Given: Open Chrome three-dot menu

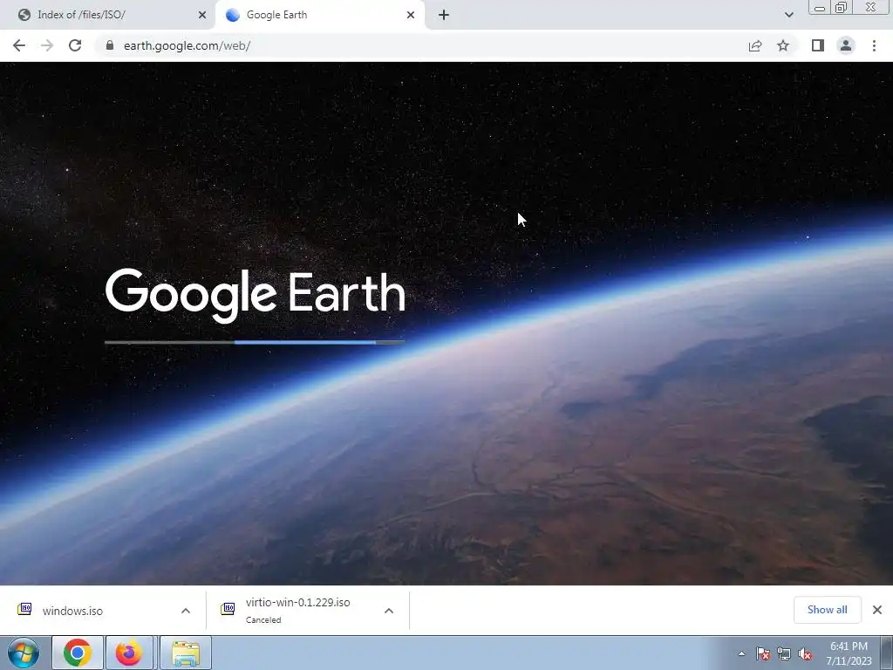Looking at the screenshot, I should point(874,45).
